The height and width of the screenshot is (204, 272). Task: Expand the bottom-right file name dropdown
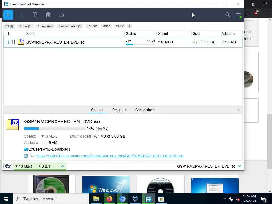[x=240, y=166]
